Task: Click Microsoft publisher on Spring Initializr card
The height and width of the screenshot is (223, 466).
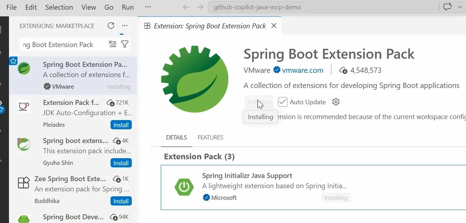Action: [x=224, y=198]
